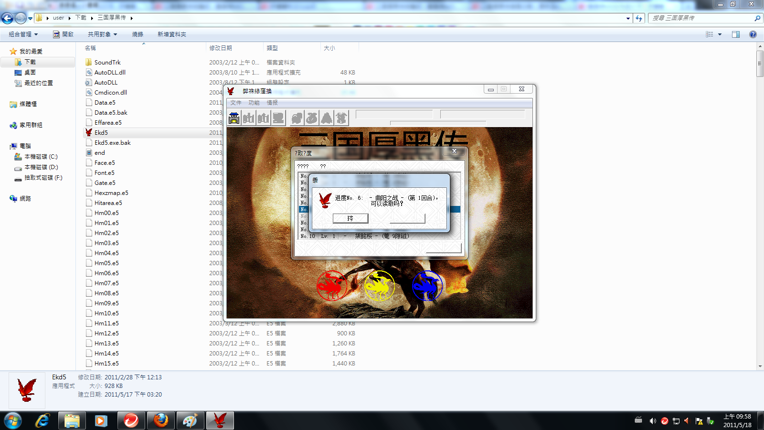Select 媒體櫃 in the navigation pane
Image resolution: width=764 pixels, height=430 pixels.
pyautogui.click(x=28, y=104)
